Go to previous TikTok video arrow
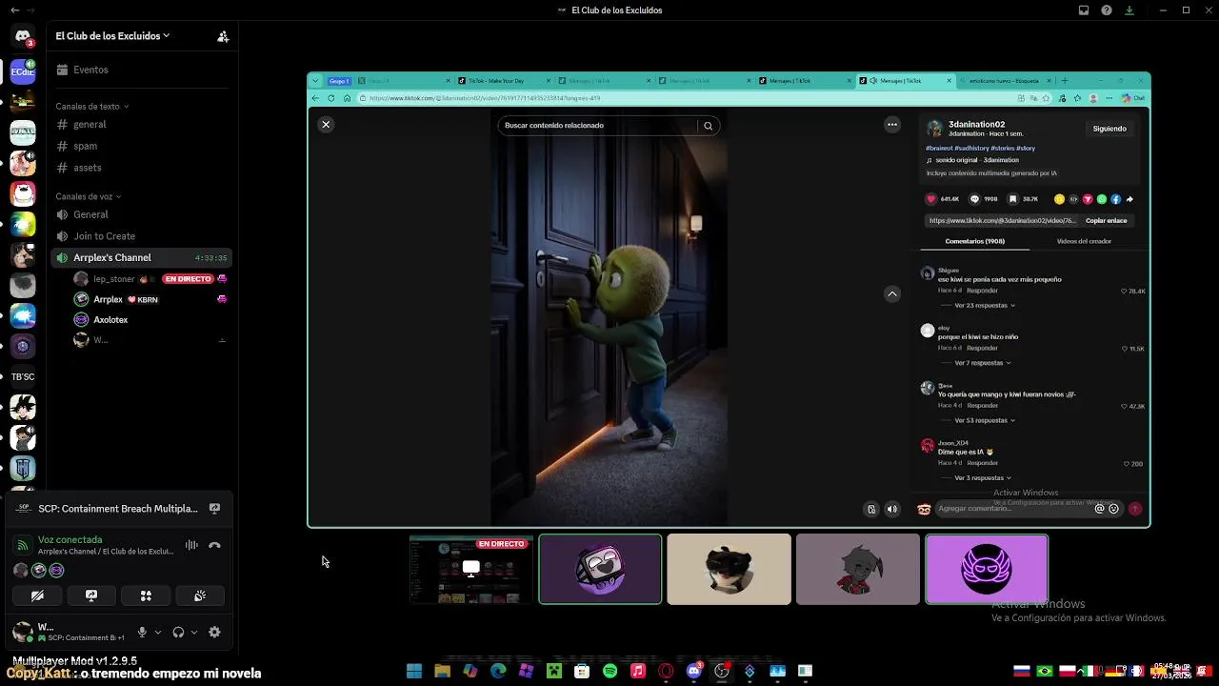 pos(892,294)
